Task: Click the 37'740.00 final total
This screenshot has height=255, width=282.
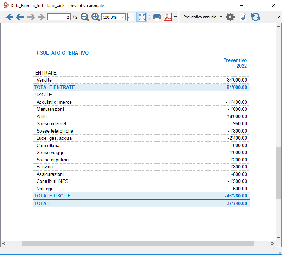Action: point(237,204)
